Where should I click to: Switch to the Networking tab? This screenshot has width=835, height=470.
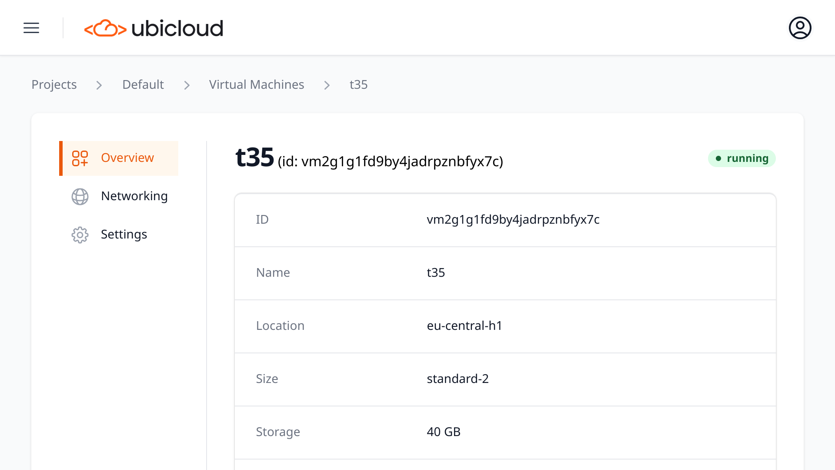point(134,196)
